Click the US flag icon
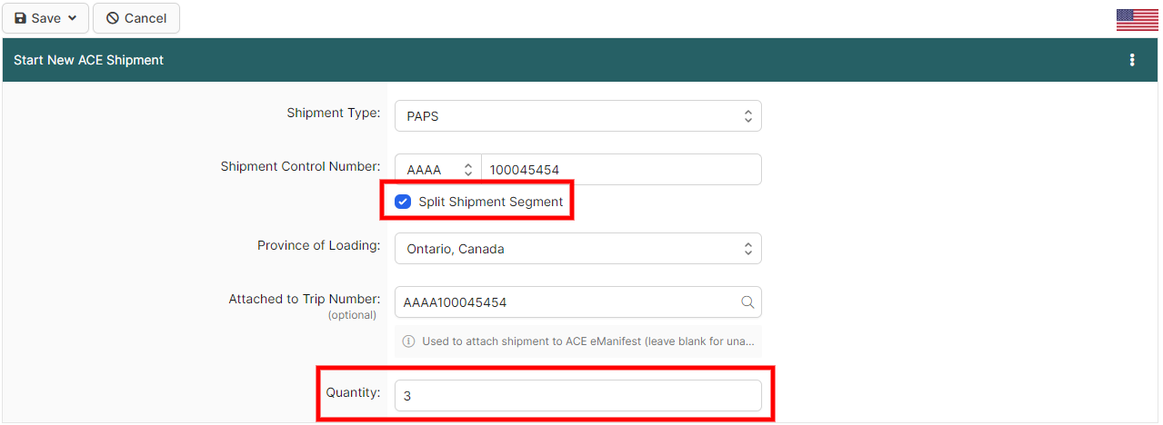This screenshot has width=1163, height=425. 1137,20
